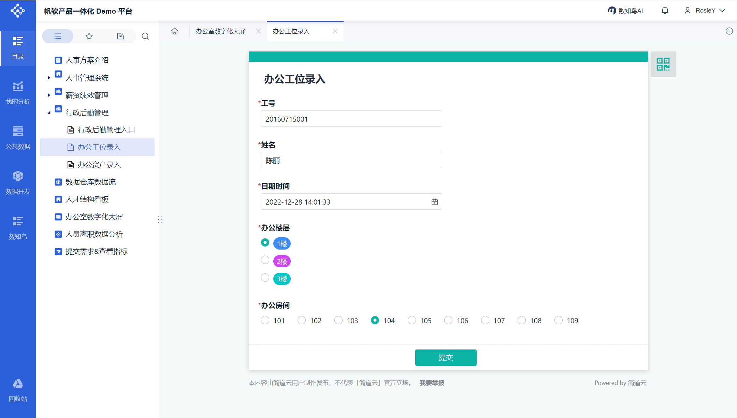This screenshot has width=737, height=418.
Task: Go to home icon tab
Action: [175, 31]
